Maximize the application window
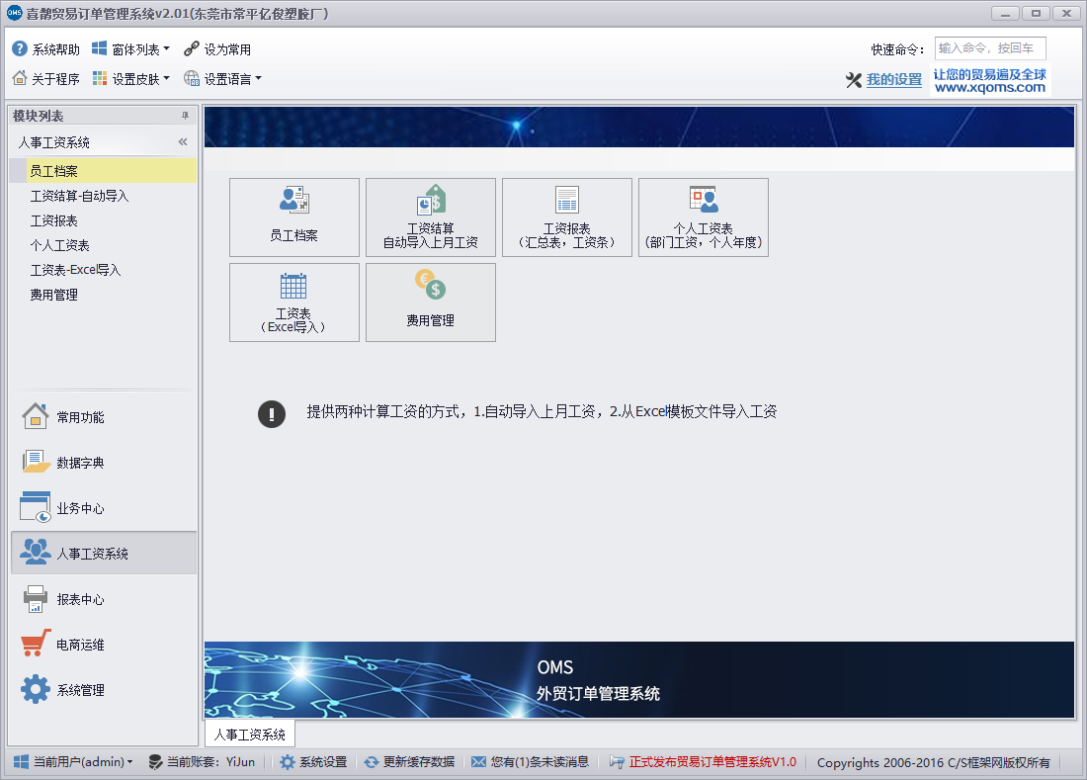 pyautogui.click(x=1036, y=13)
